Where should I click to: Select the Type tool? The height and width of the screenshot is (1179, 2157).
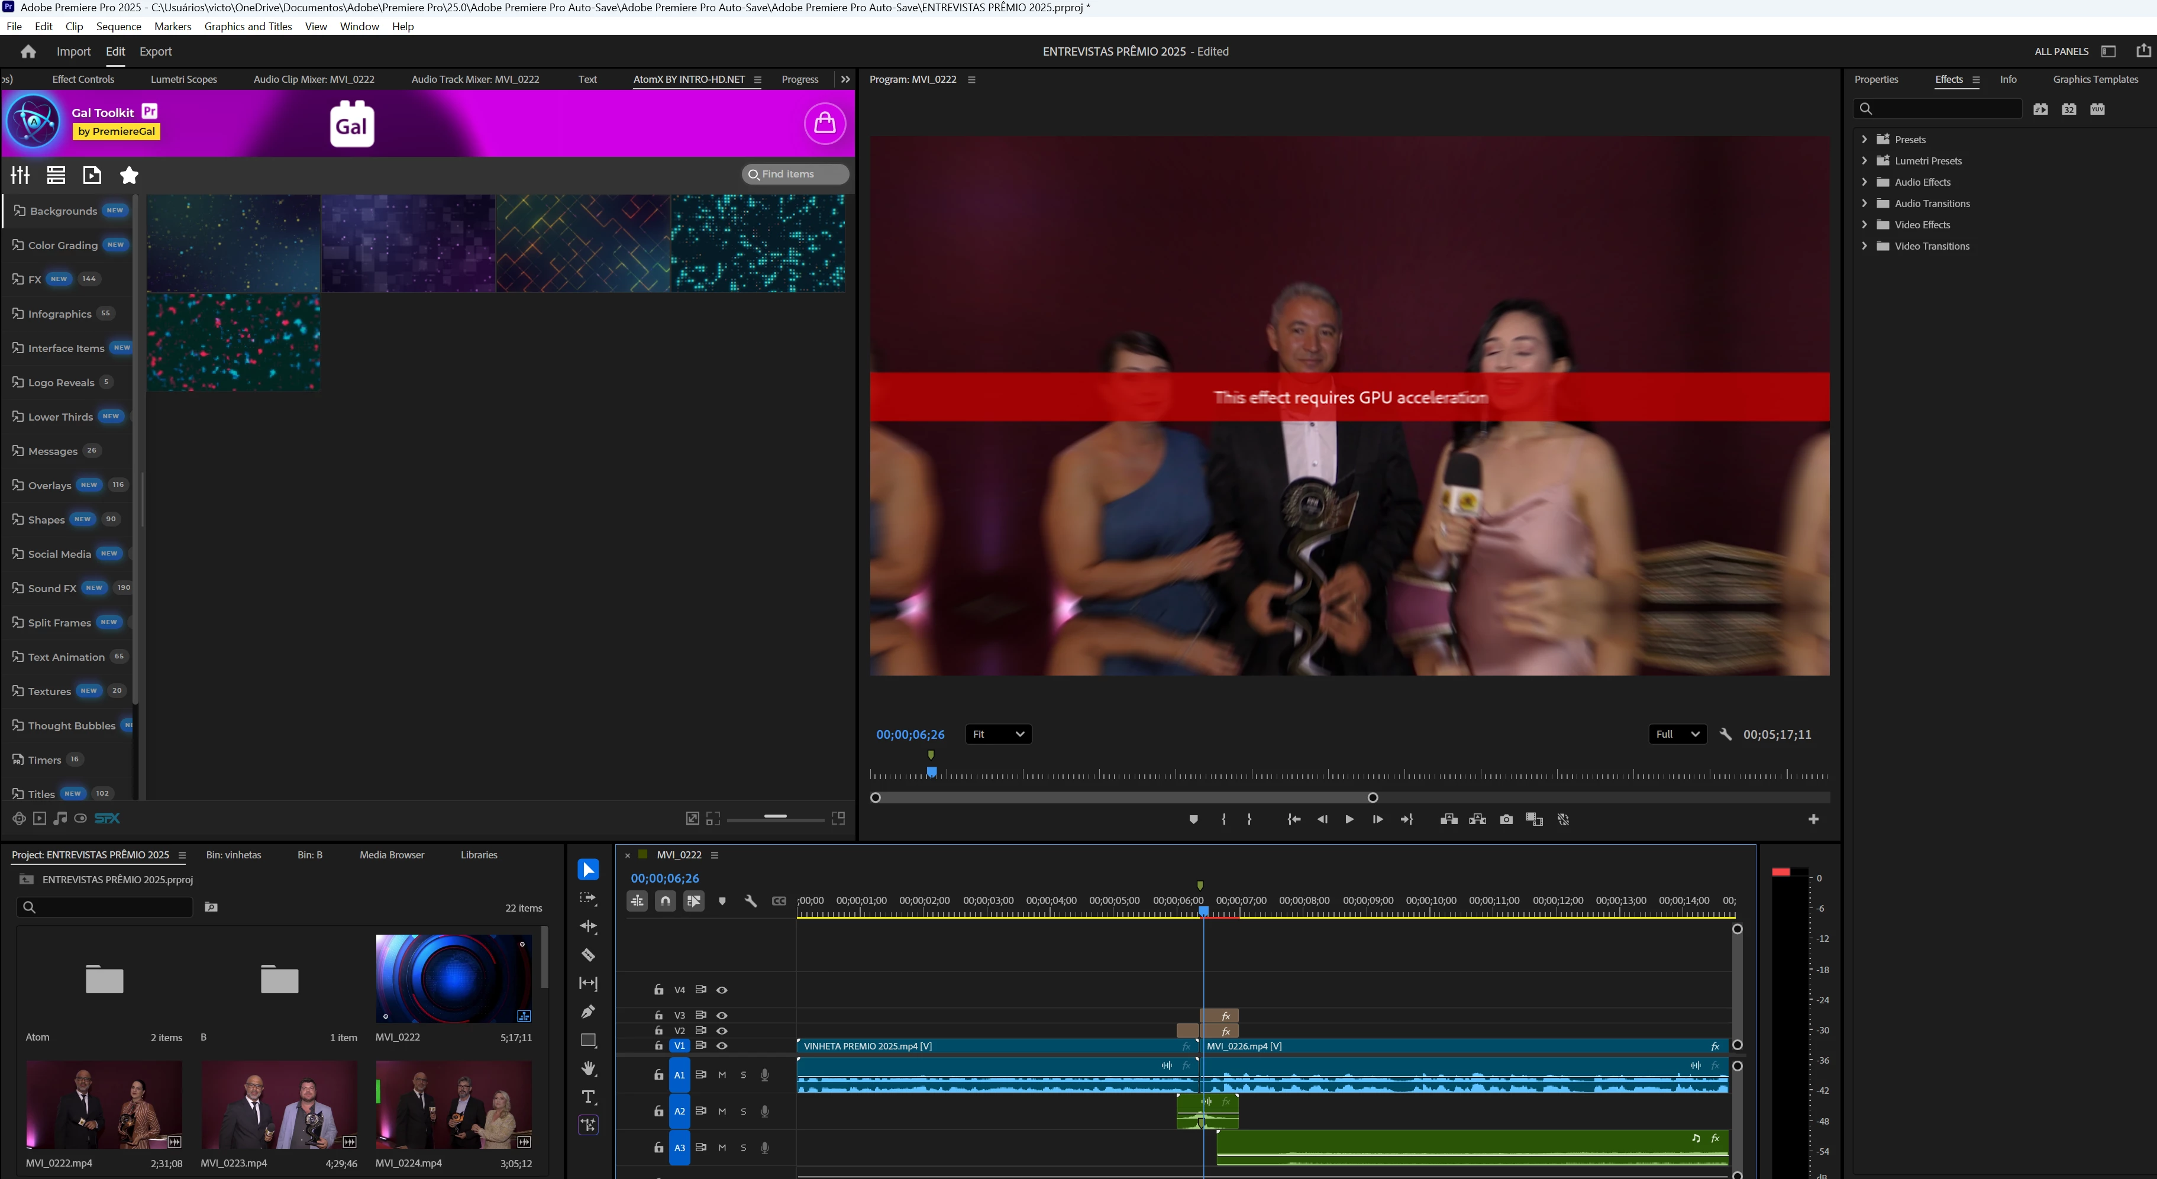click(588, 1097)
